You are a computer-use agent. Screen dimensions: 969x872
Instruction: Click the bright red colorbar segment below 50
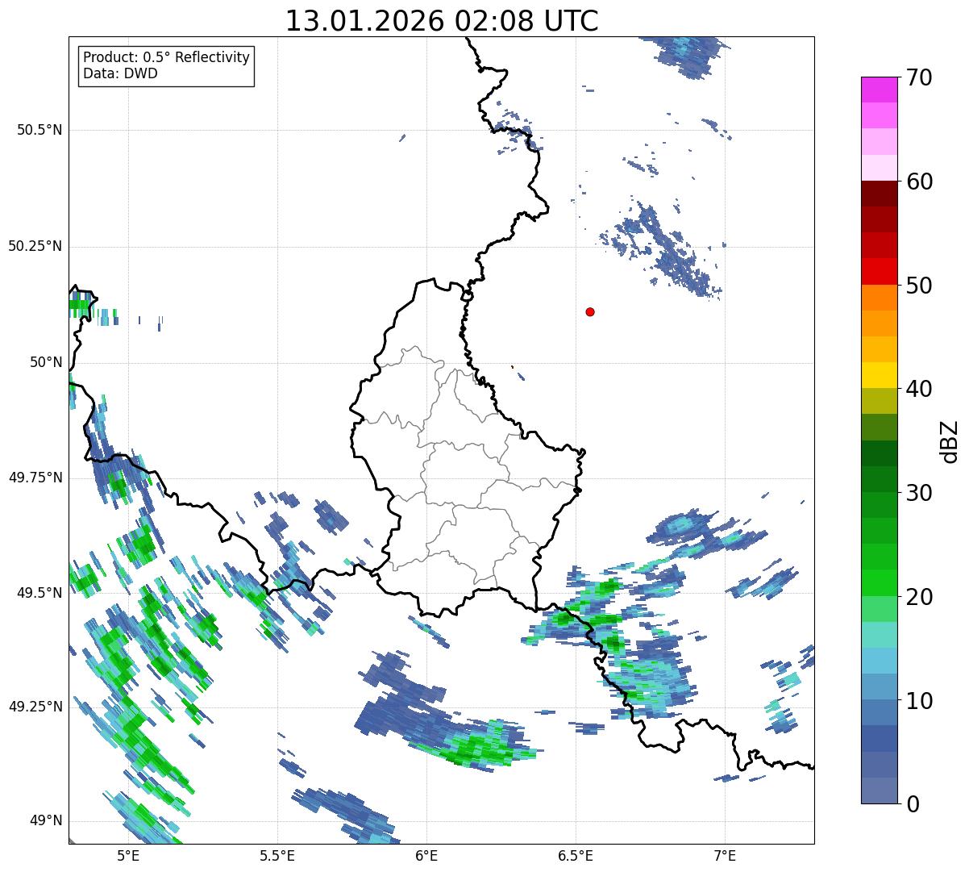point(879,271)
